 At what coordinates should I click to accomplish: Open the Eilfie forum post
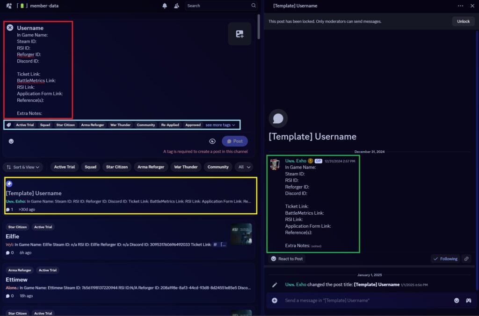(130, 240)
